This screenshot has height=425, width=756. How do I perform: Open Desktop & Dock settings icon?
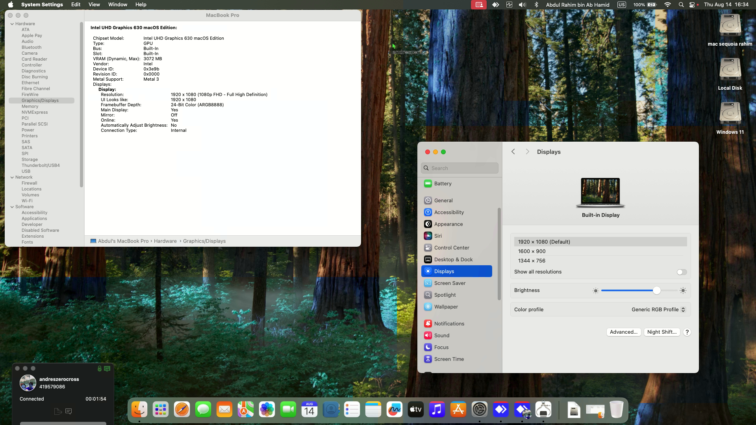point(428,260)
